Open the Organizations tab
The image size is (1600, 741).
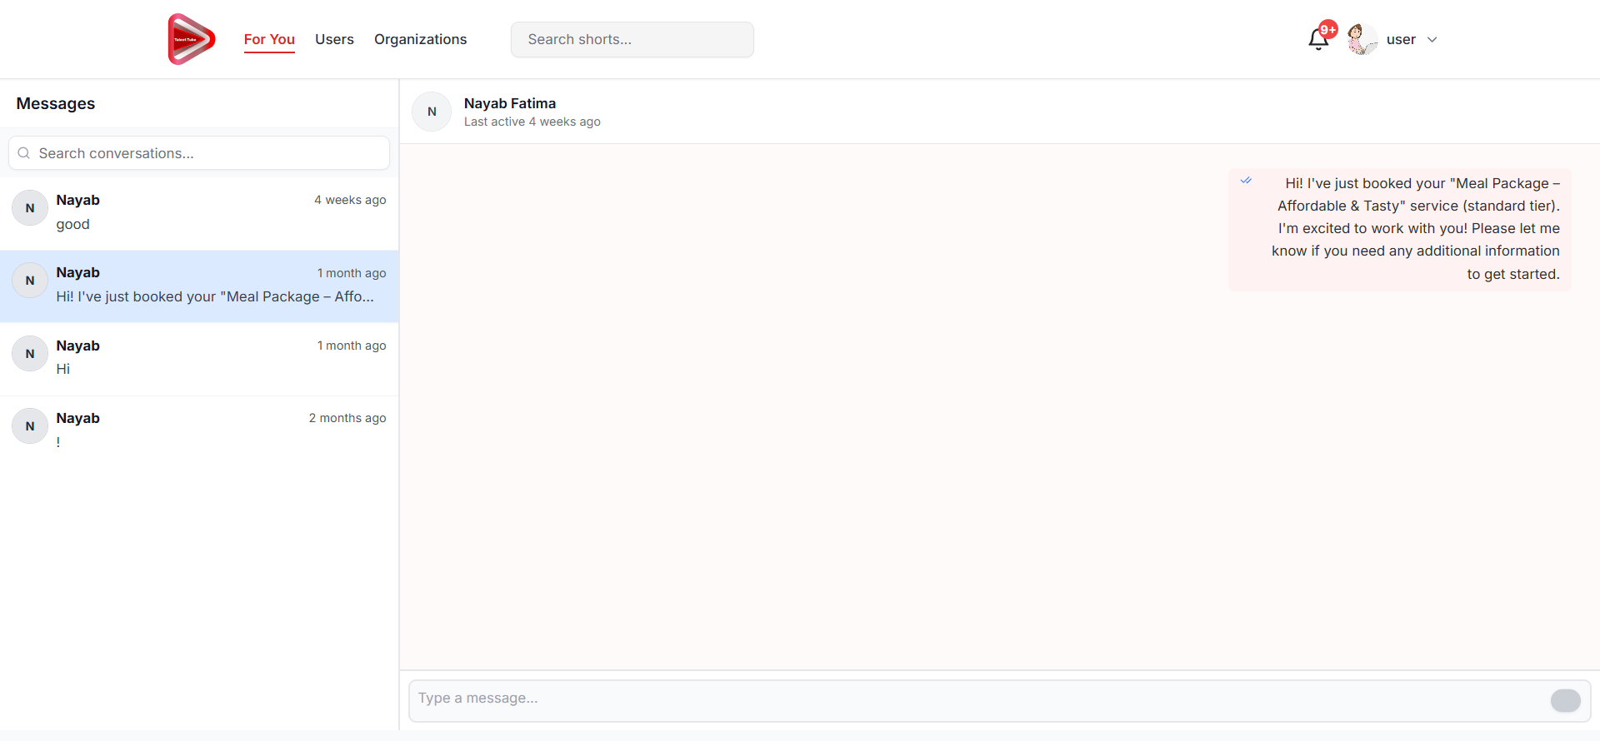click(x=420, y=39)
